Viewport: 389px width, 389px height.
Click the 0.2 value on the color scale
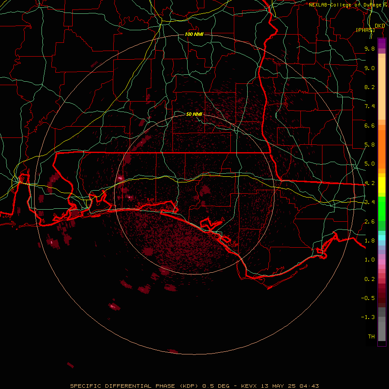[370, 279]
